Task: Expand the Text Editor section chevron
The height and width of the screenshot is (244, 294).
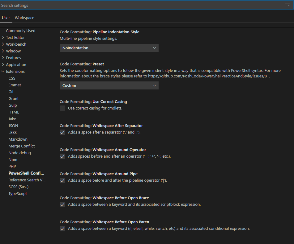Action: 3,37
